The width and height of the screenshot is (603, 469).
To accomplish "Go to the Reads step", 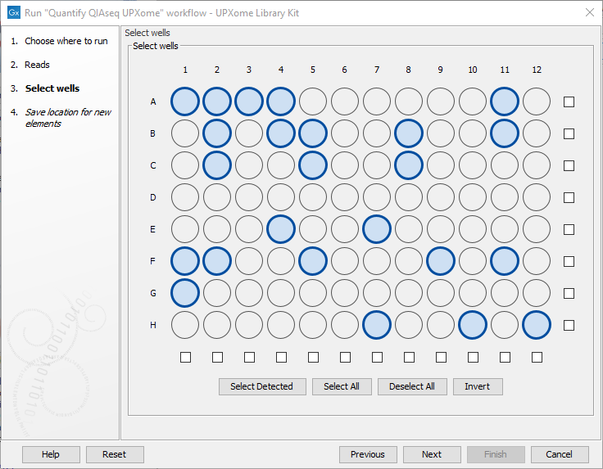I will 37,65.
